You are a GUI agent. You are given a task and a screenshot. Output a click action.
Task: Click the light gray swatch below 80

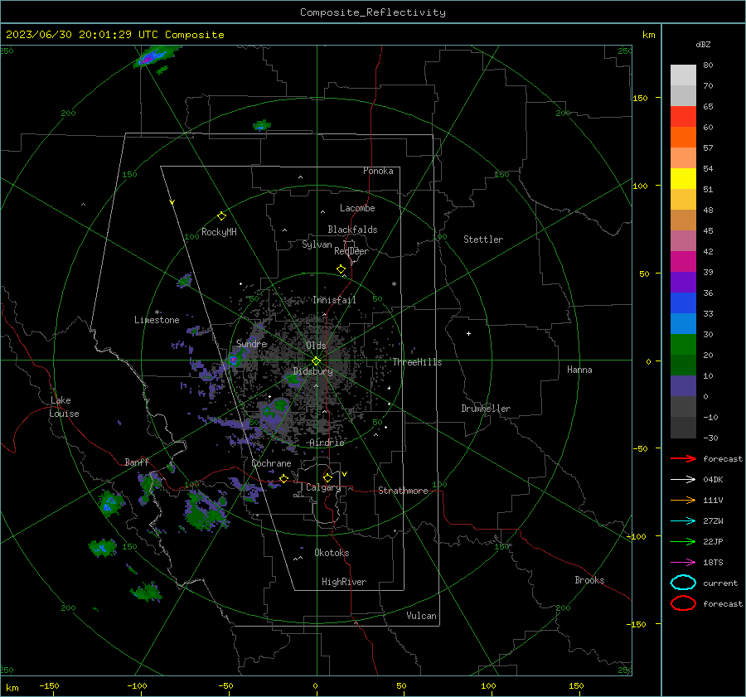point(683,75)
